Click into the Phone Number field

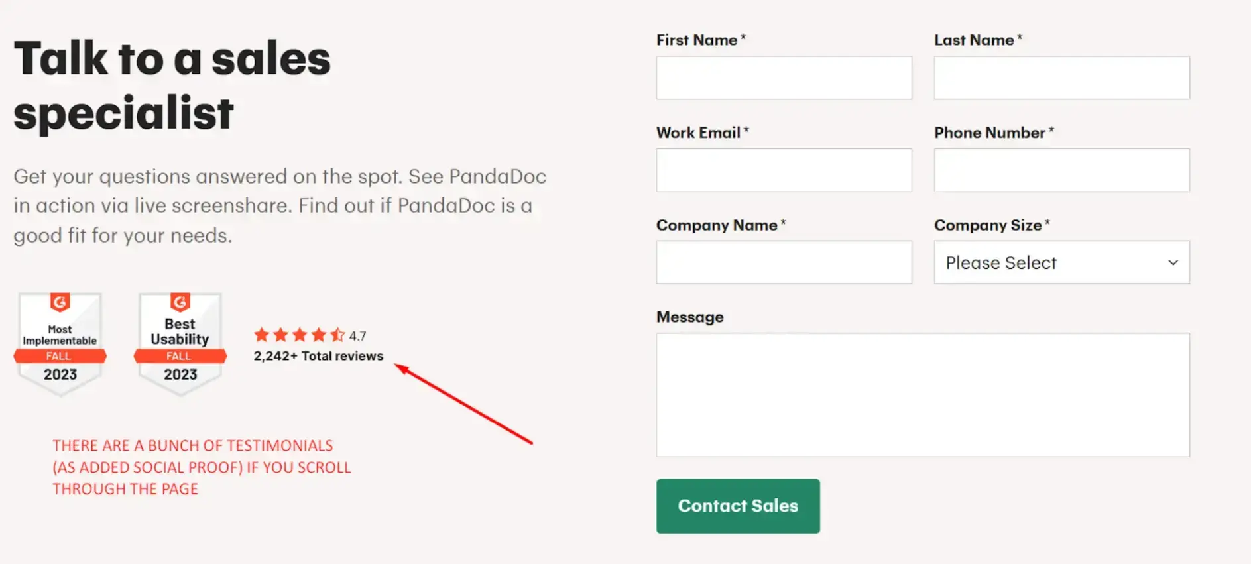click(1061, 170)
